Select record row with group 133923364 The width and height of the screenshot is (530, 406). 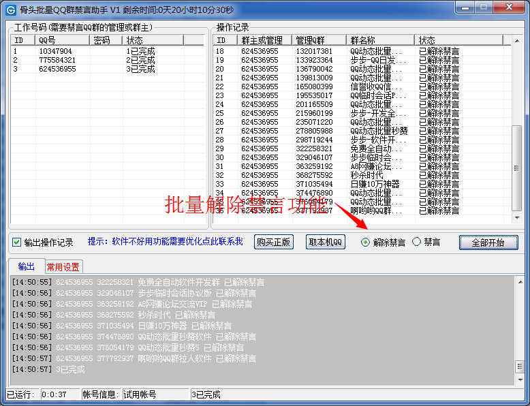[x=362, y=60]
